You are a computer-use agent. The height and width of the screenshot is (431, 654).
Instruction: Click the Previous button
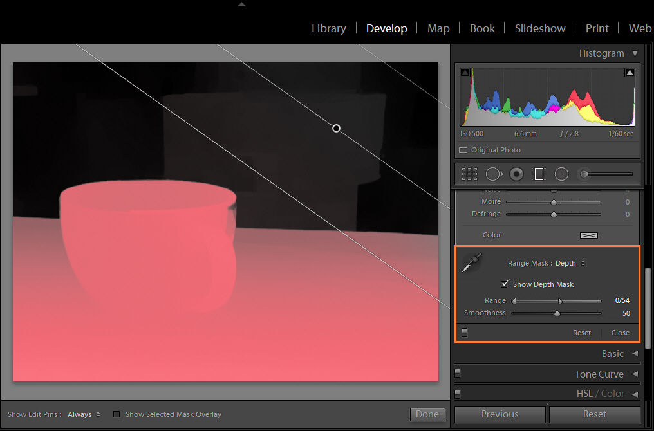point(500,414)
